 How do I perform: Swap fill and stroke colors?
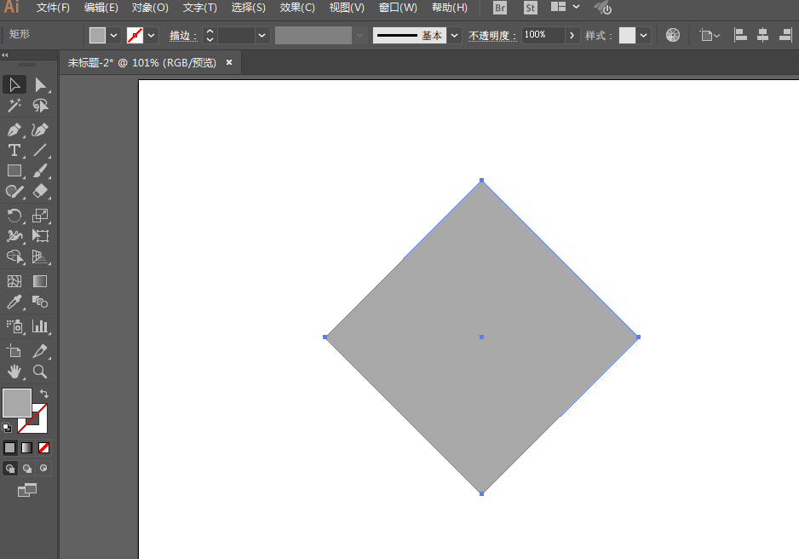pyautogui.click(x=44, y=394)
